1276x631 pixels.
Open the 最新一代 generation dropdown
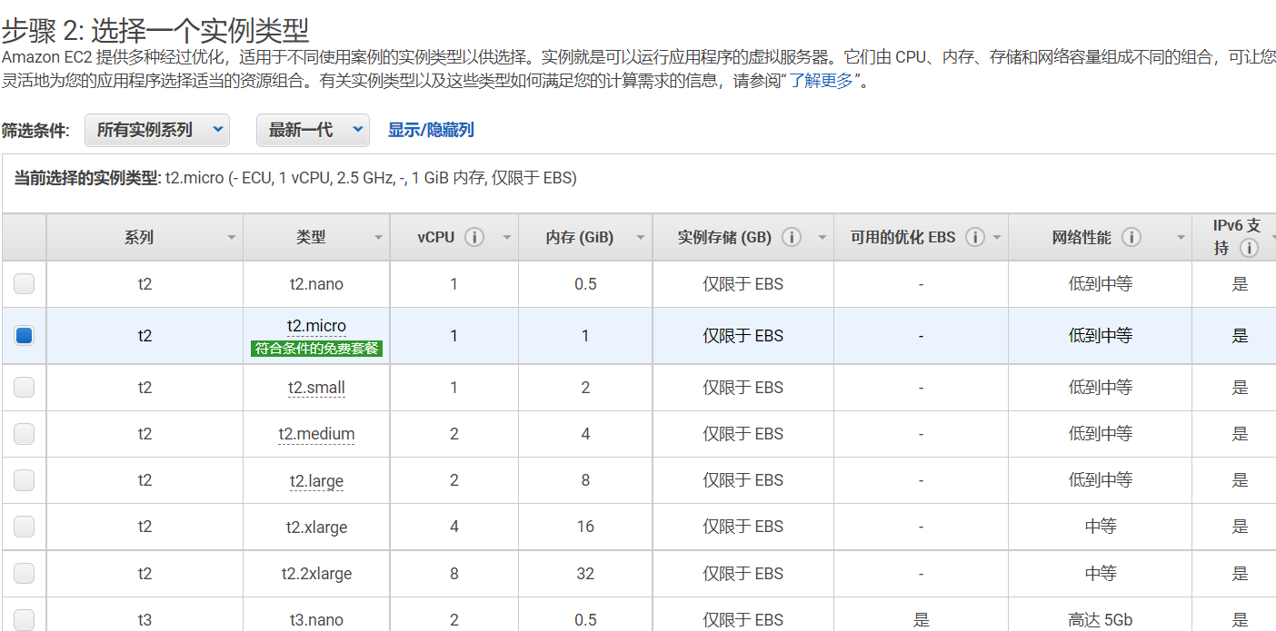(x=313, y=130)
